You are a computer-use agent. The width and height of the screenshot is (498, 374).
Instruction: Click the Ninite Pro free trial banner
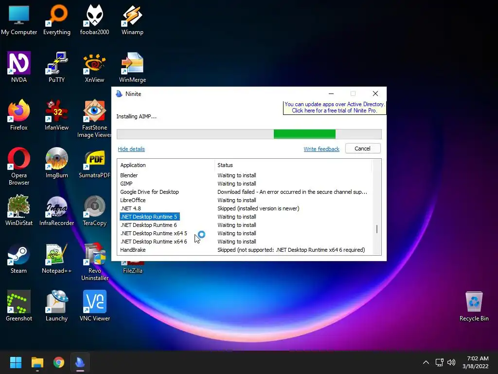(x=335, y=108)
